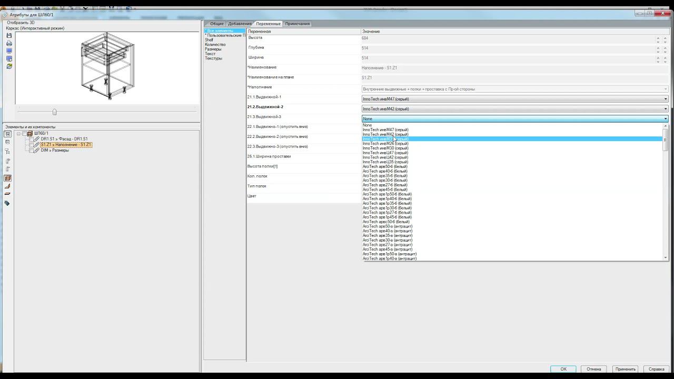The image size is (674, 379).
Task: Collapse the ШЛ60/1 tree node
Action: click(x=18, y=134)
